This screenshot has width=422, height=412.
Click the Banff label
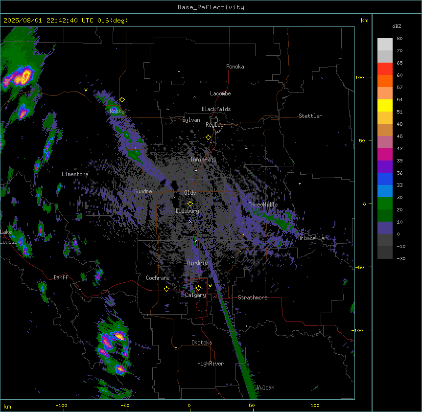coord(61,277)
